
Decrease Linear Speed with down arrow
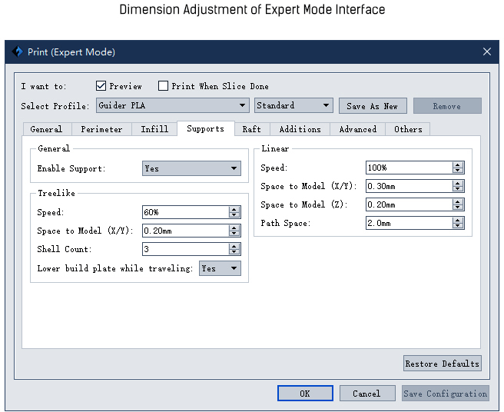(458, 171)
